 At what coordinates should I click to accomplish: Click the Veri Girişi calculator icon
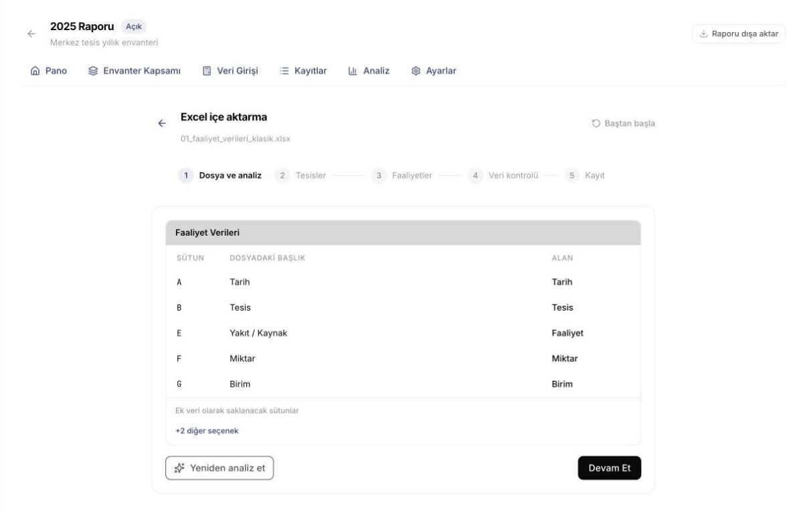[x=207, y=71]
